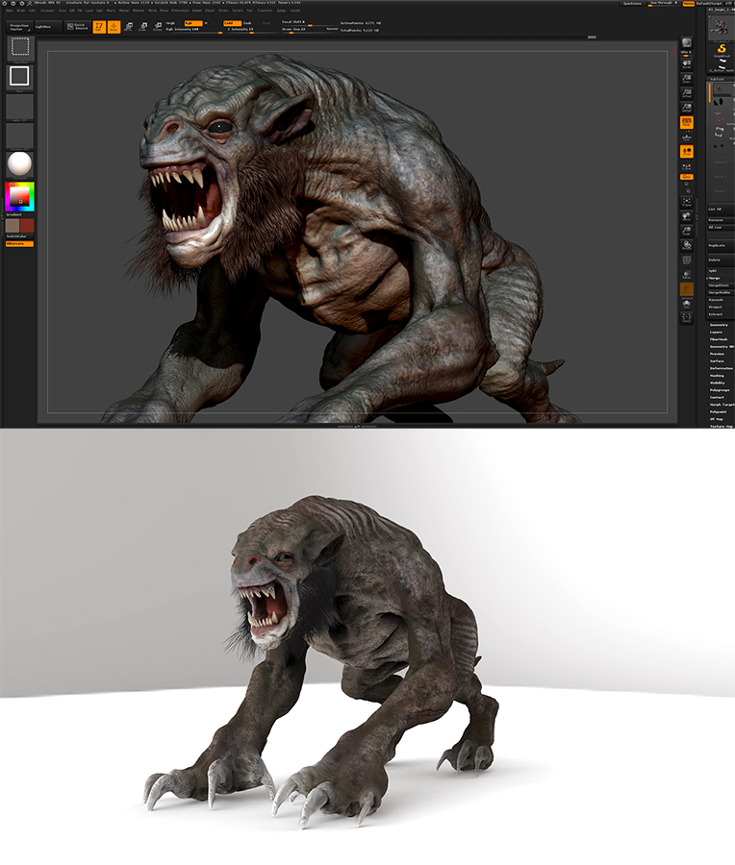Viewport: 735px width, 865px height.
Task: Select the black fur subtool
Action: pos(719,103)
